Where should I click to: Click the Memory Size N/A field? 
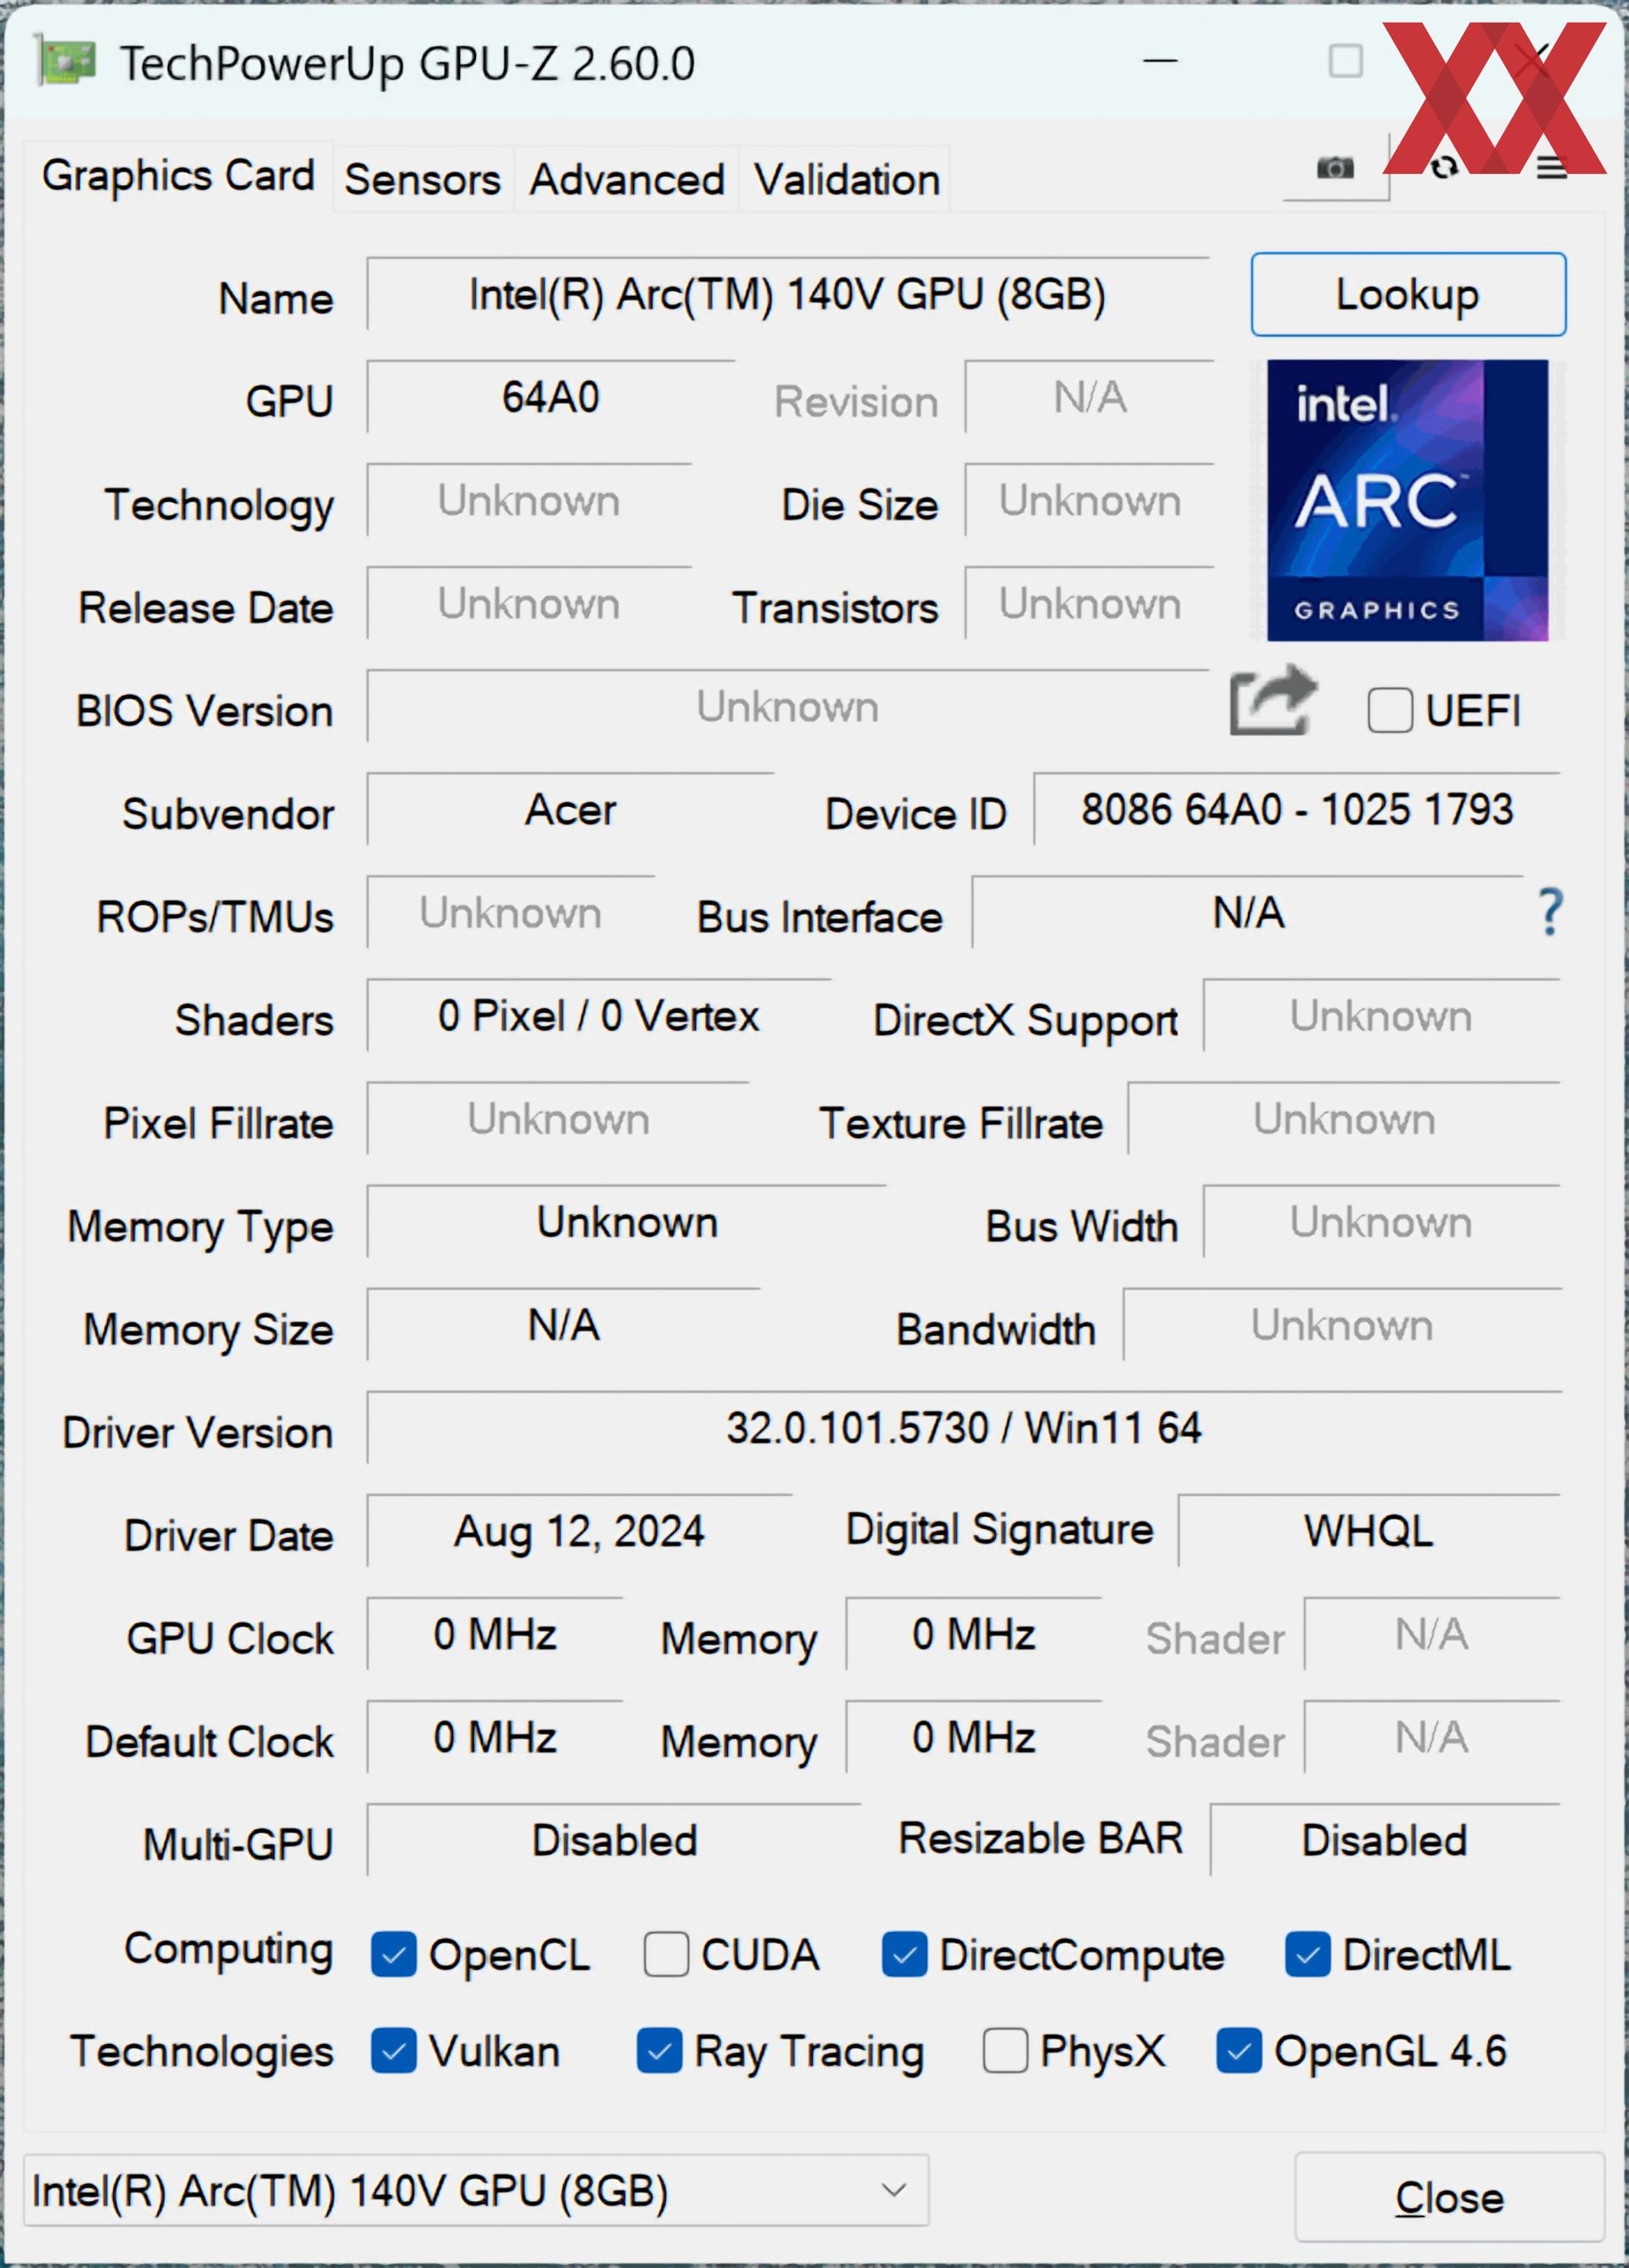[x=563, y=1324]
